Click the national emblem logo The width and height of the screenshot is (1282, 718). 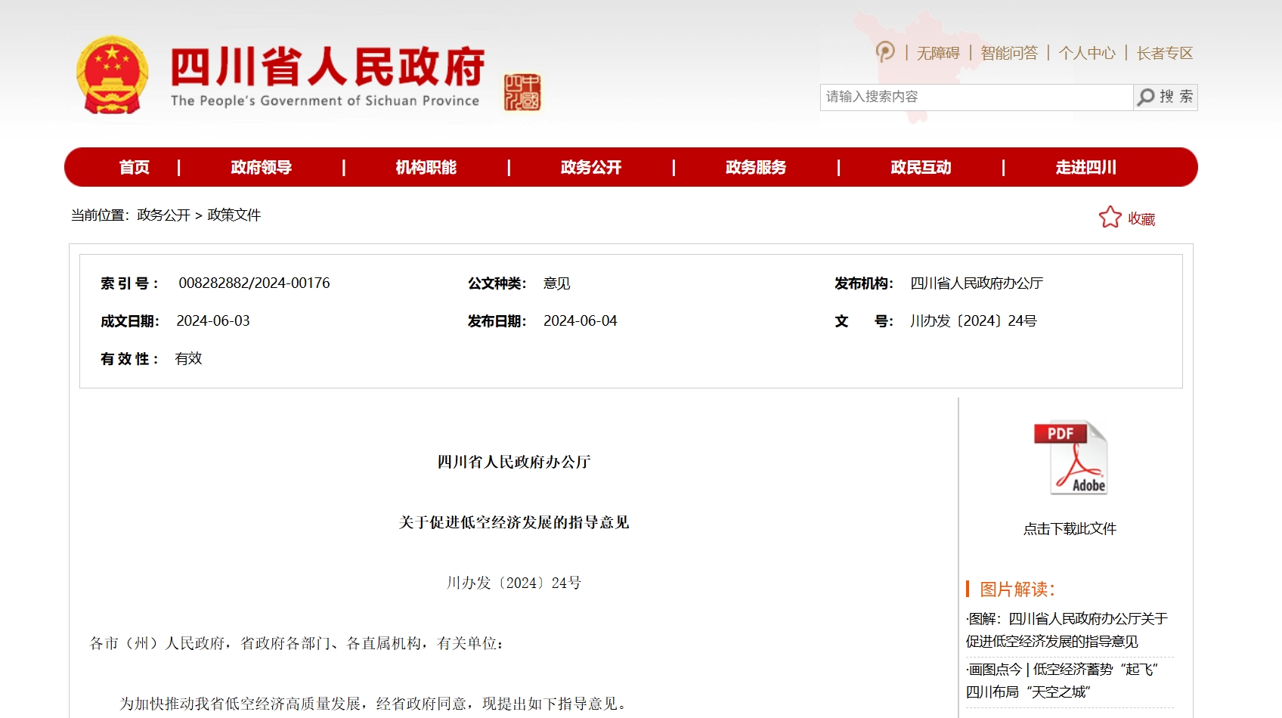tap(112, 76)
